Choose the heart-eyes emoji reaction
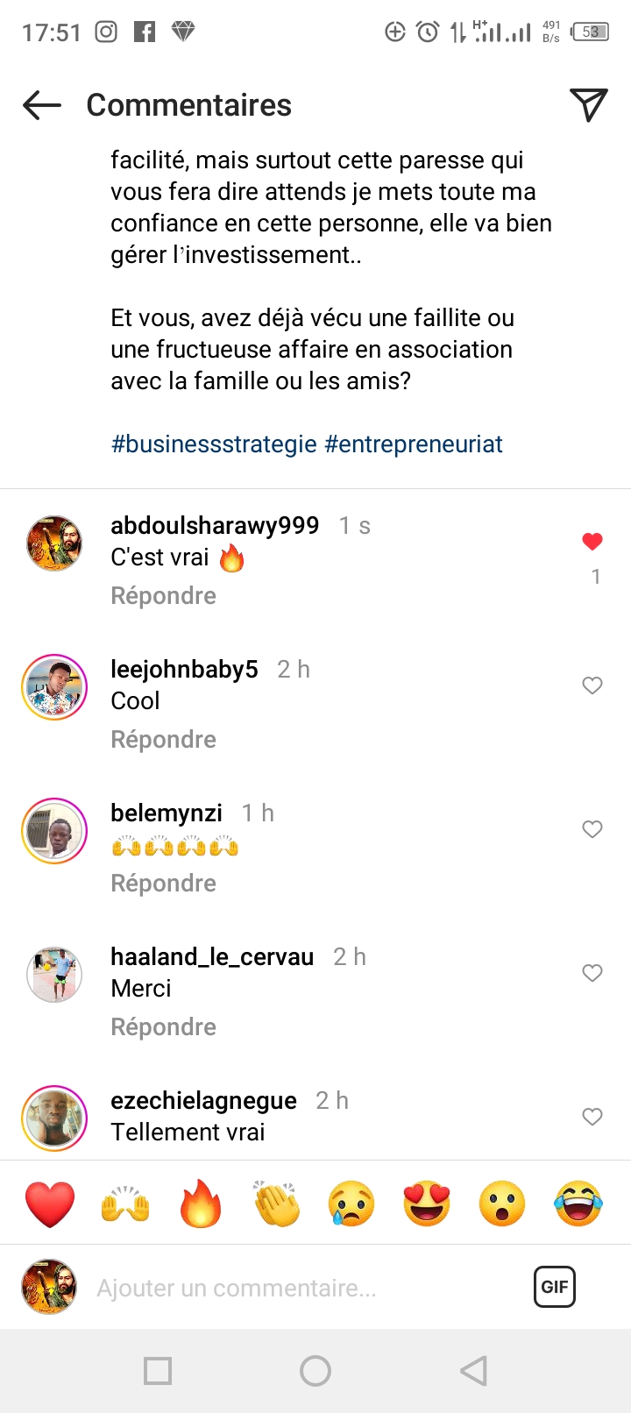 point(427,1204)
